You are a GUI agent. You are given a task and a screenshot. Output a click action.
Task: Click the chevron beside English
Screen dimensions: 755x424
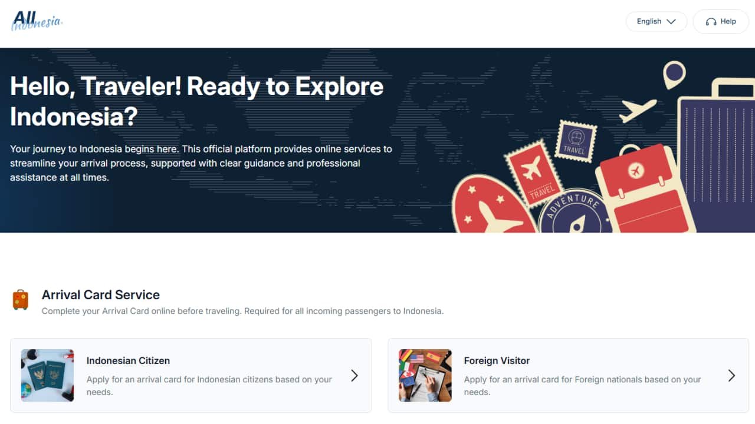click(671, 21)
